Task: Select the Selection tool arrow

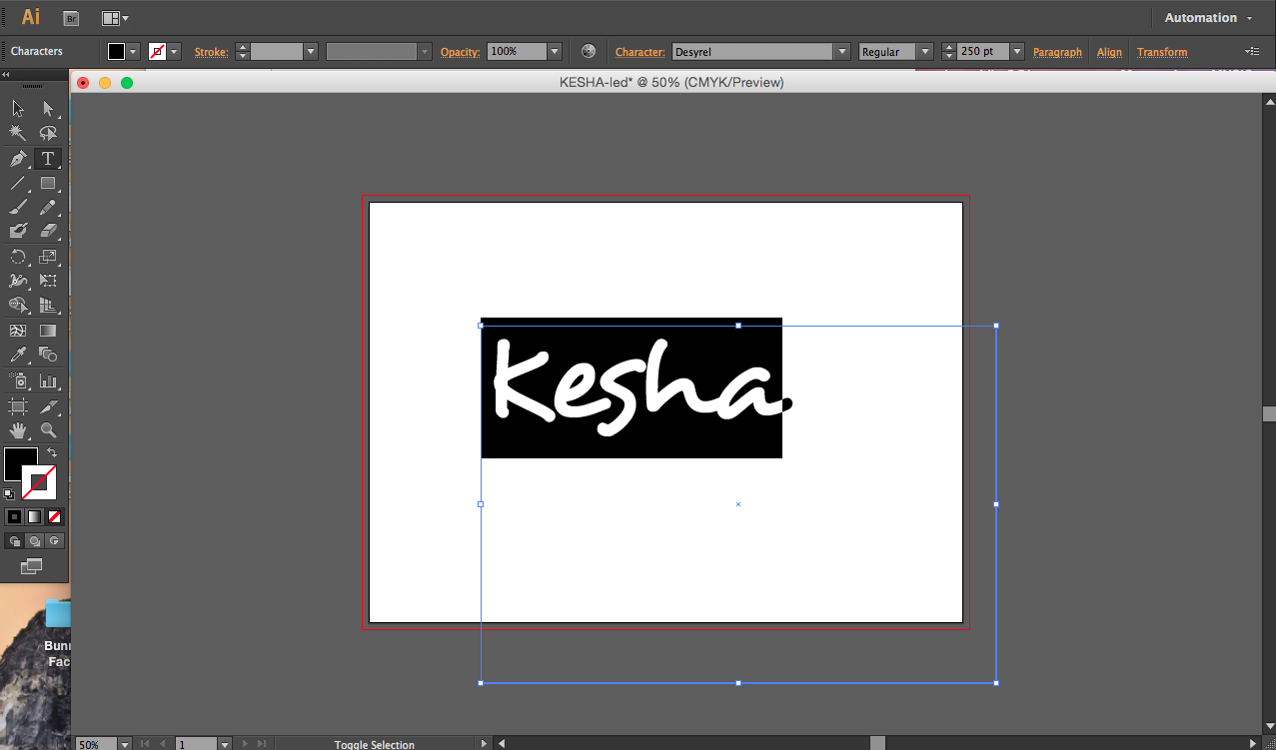Action: click(x=18, y=109)
